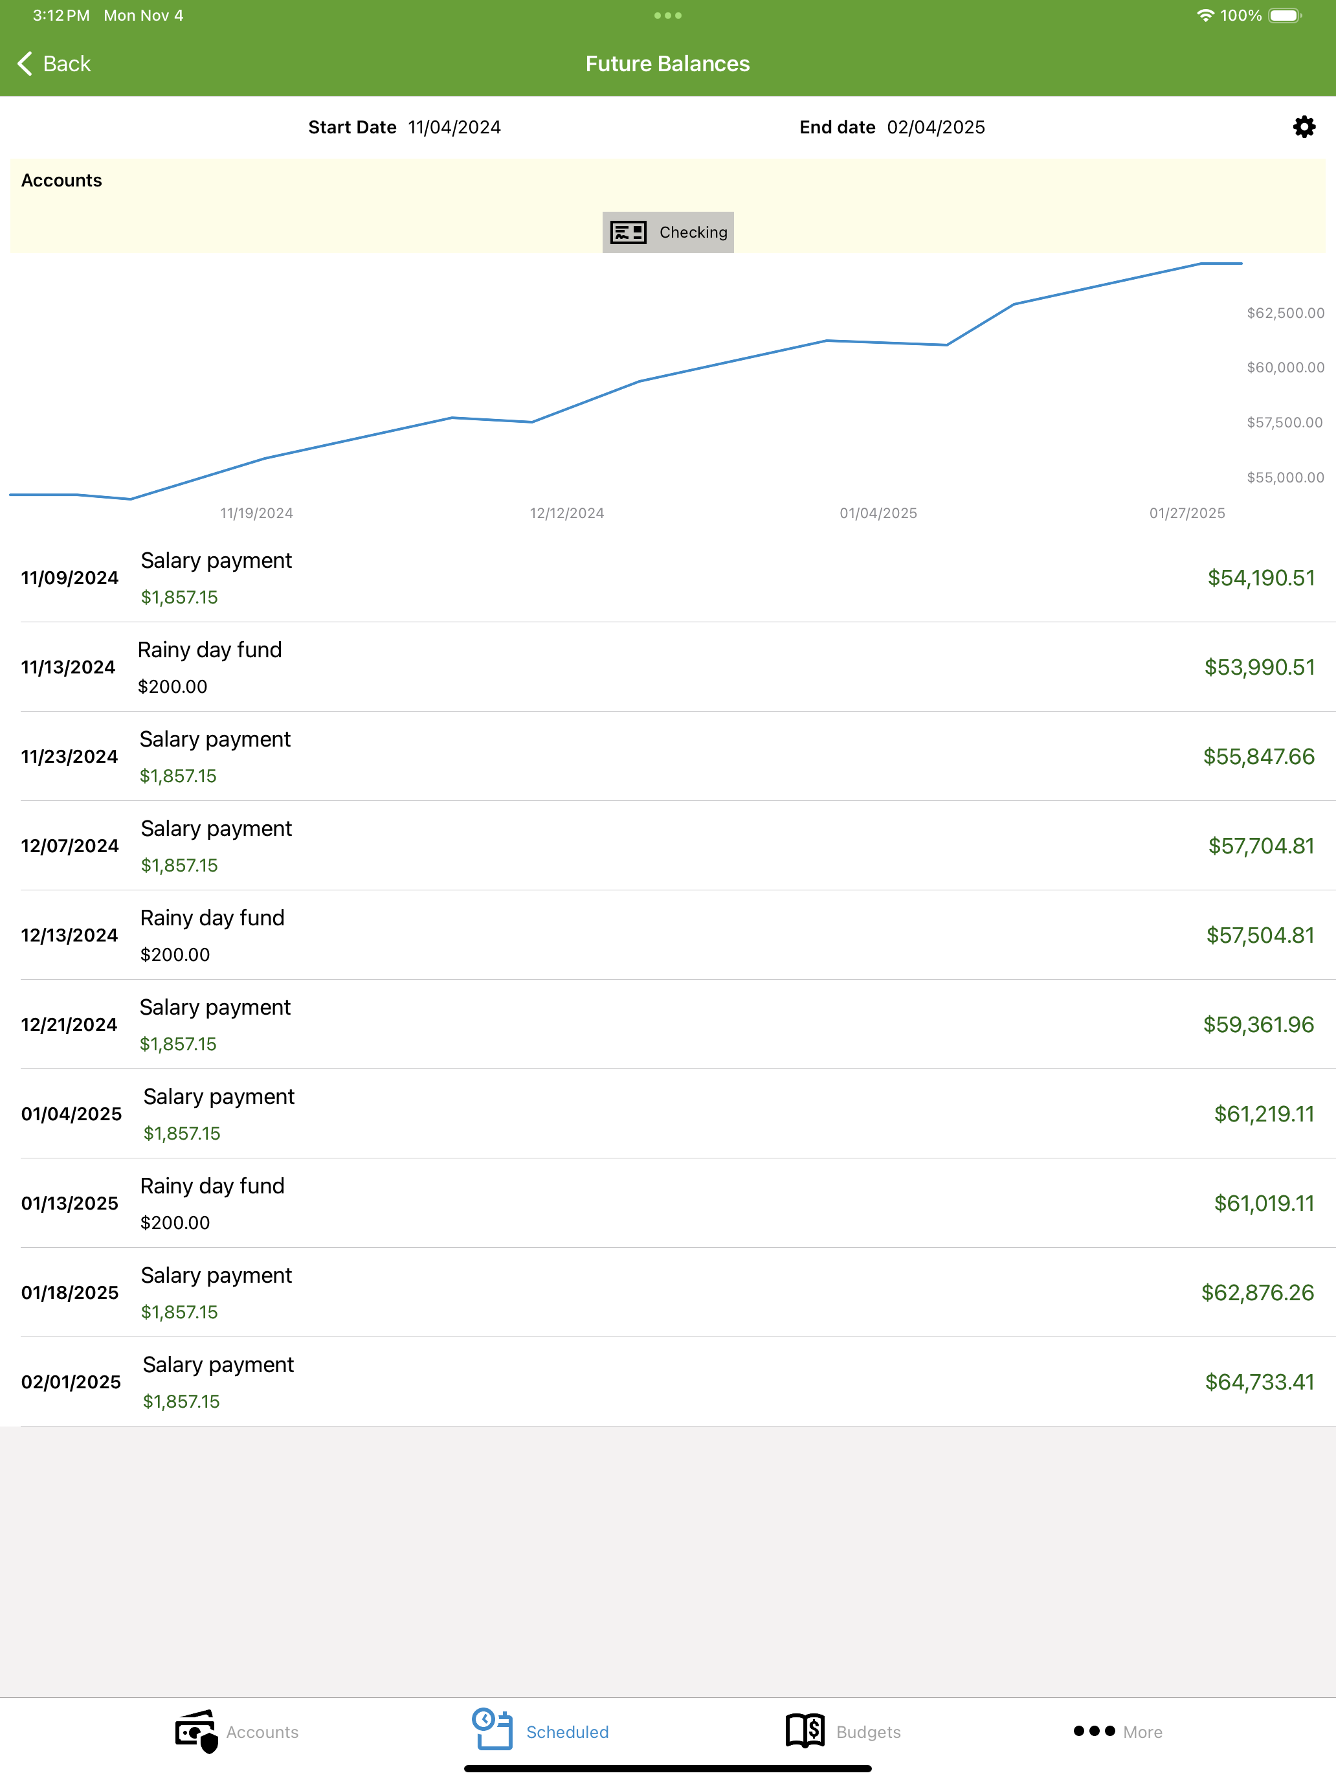Tap the back chevron arrow icon
This screenshot has height=1782, width=1336.
24,63
